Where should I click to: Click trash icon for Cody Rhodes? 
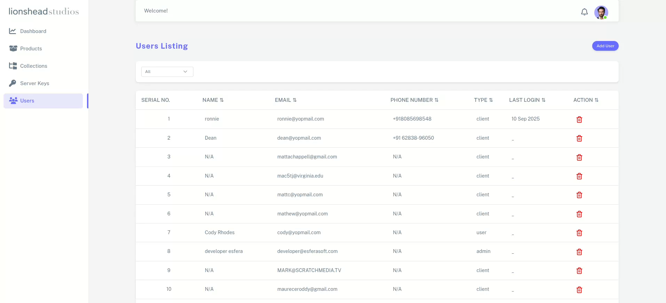pyautogui.click(x=579, y=233)
